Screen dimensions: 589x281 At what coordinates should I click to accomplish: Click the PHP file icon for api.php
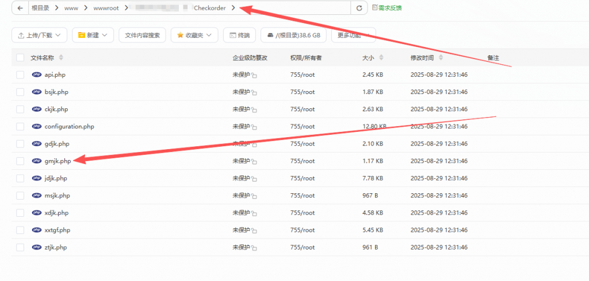tap(37, 75)
